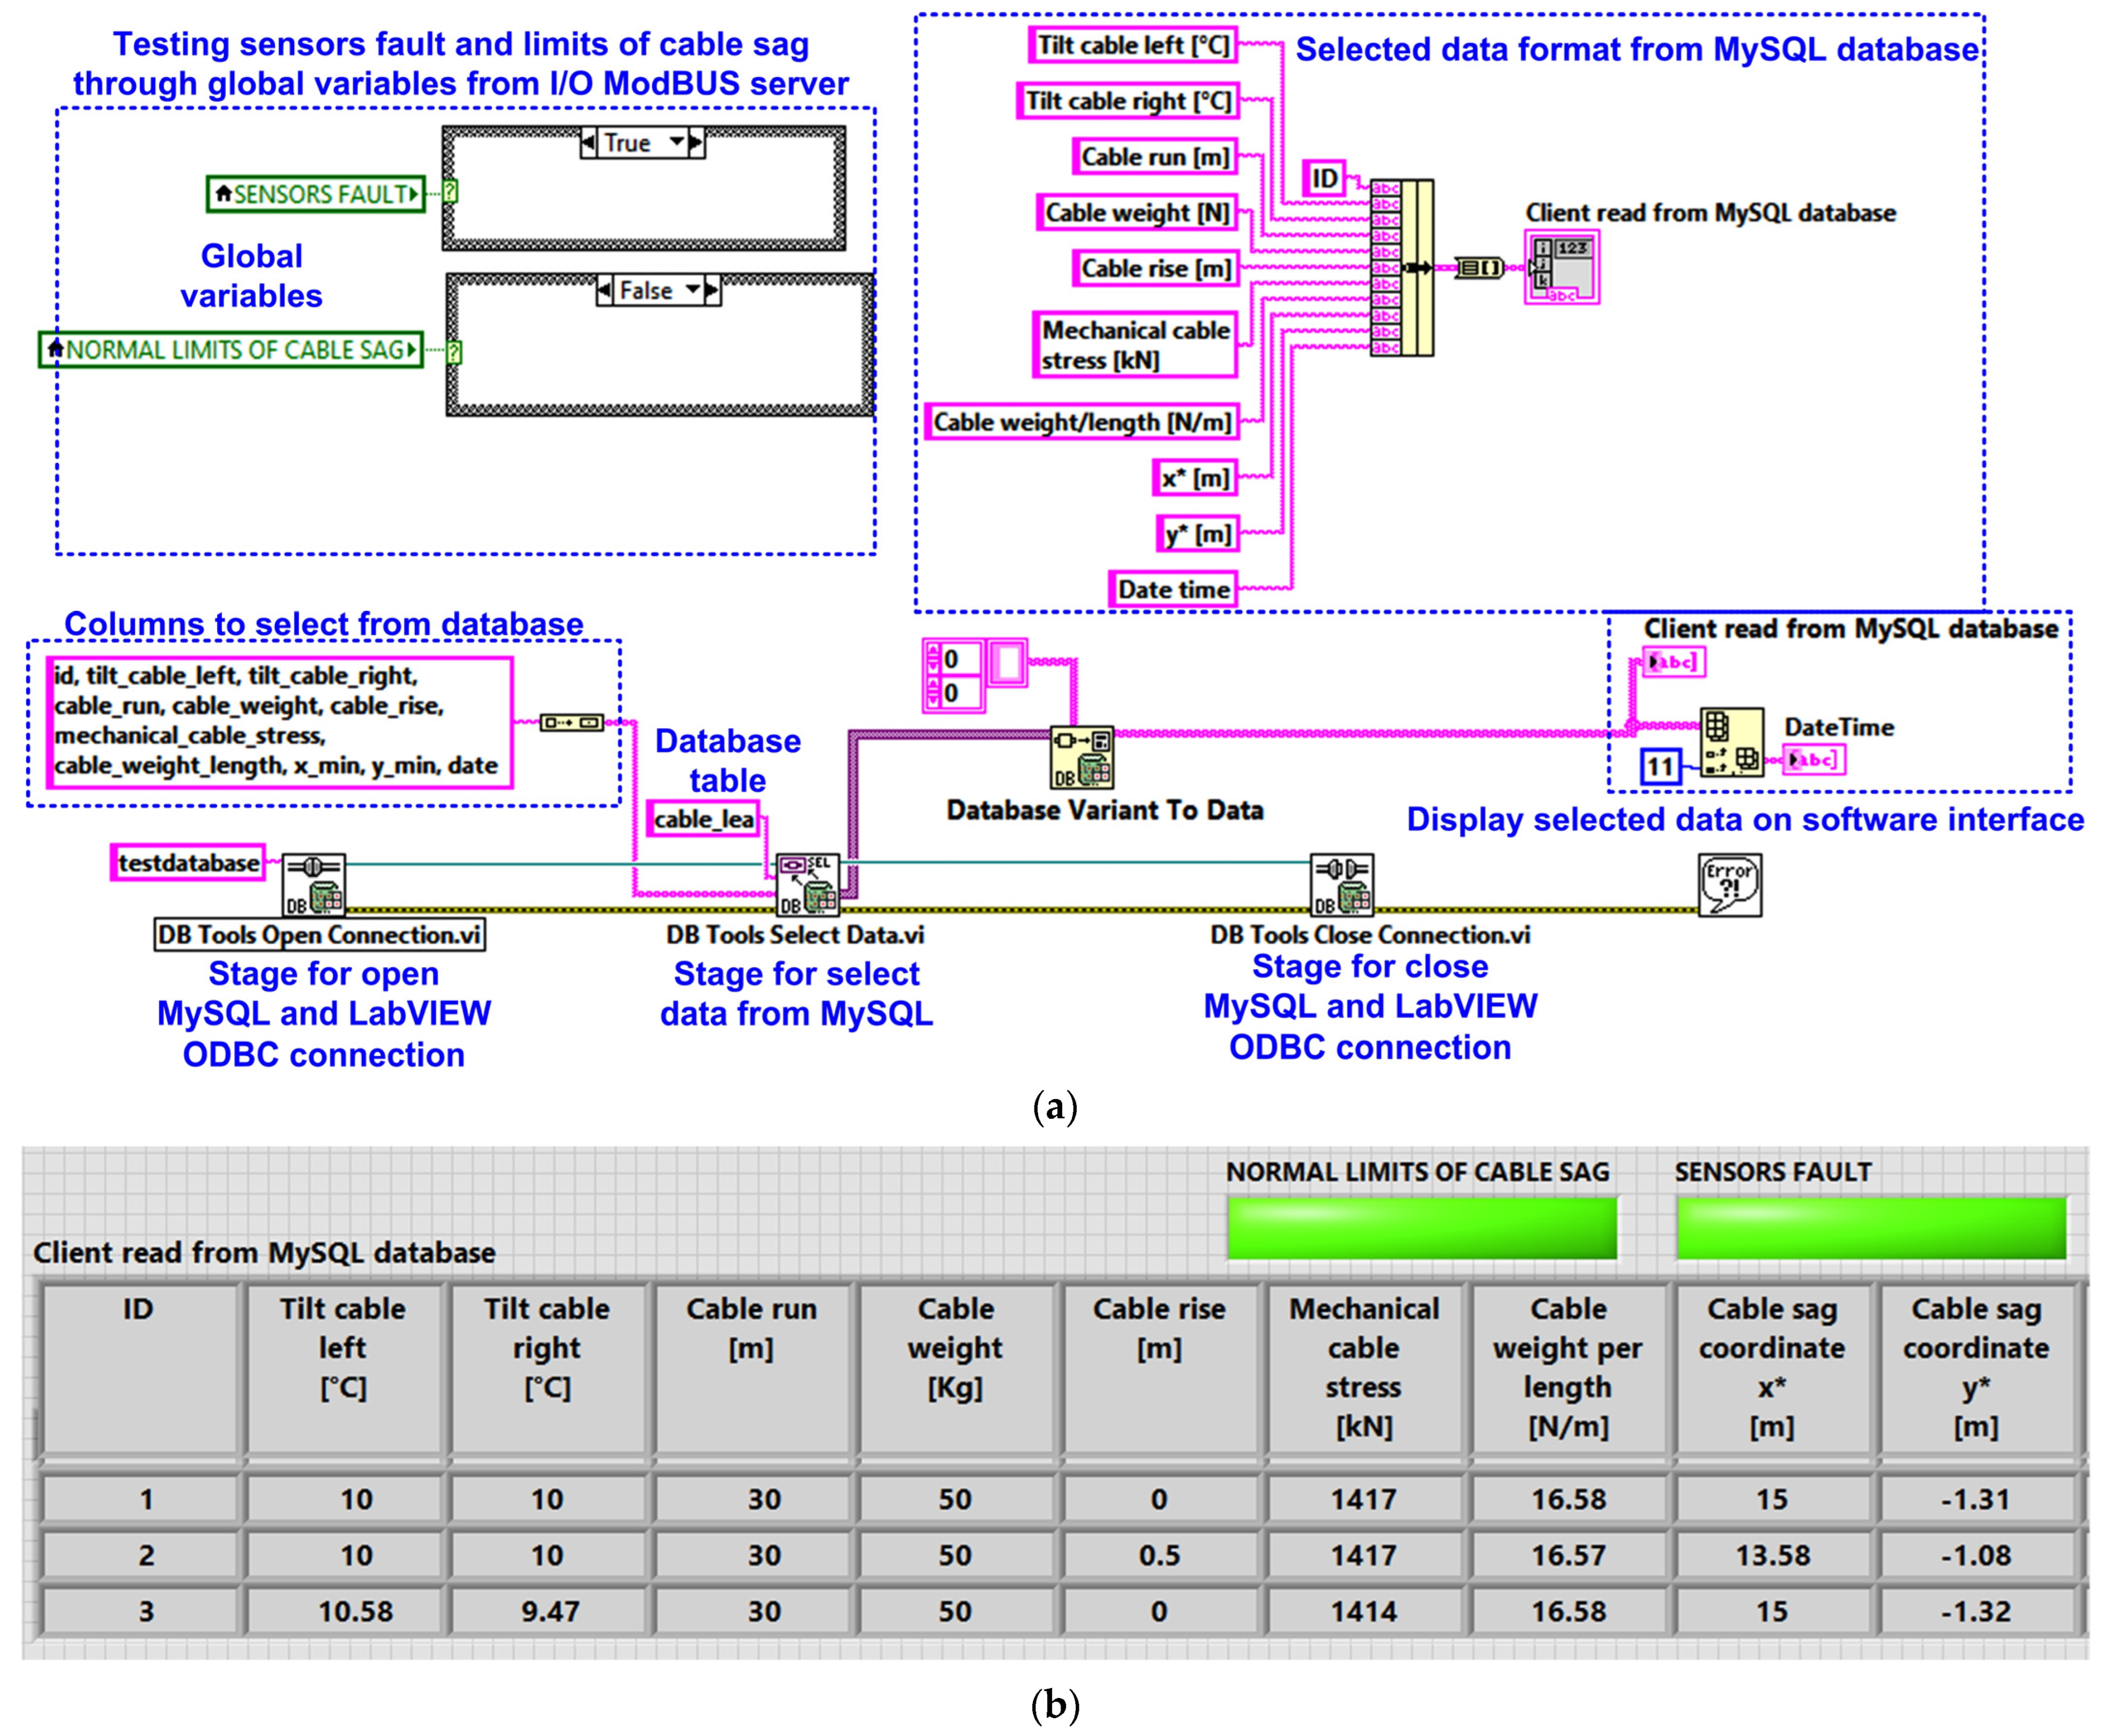Click the Client read table indicator terminal
This screenshot has height=1736, width=2105.
point(1561,267)
